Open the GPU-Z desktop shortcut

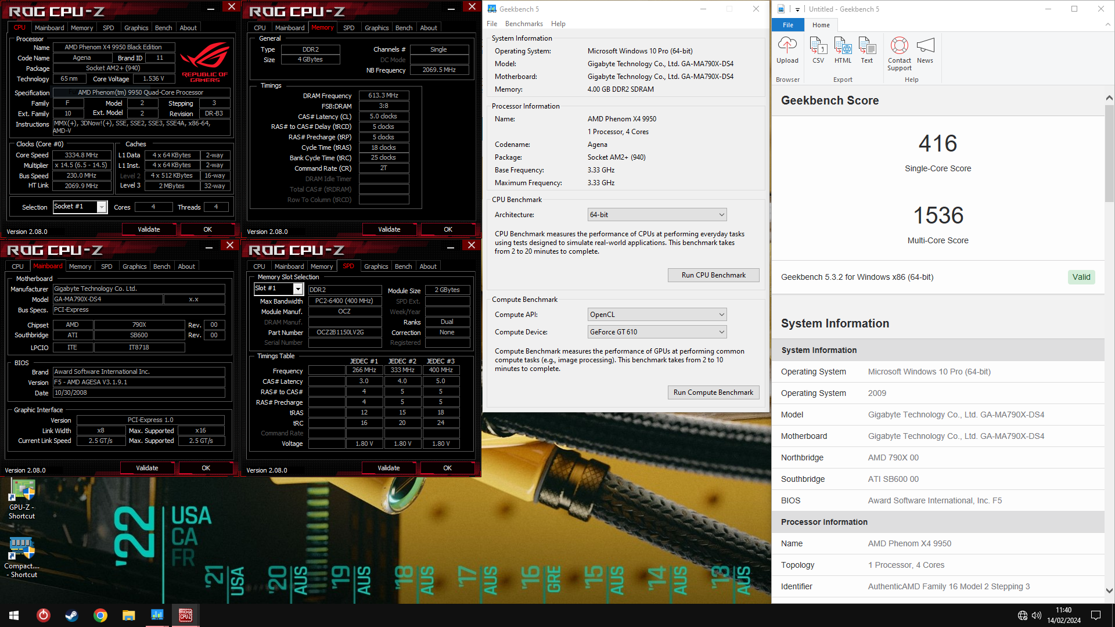click(x=22, y=499)
